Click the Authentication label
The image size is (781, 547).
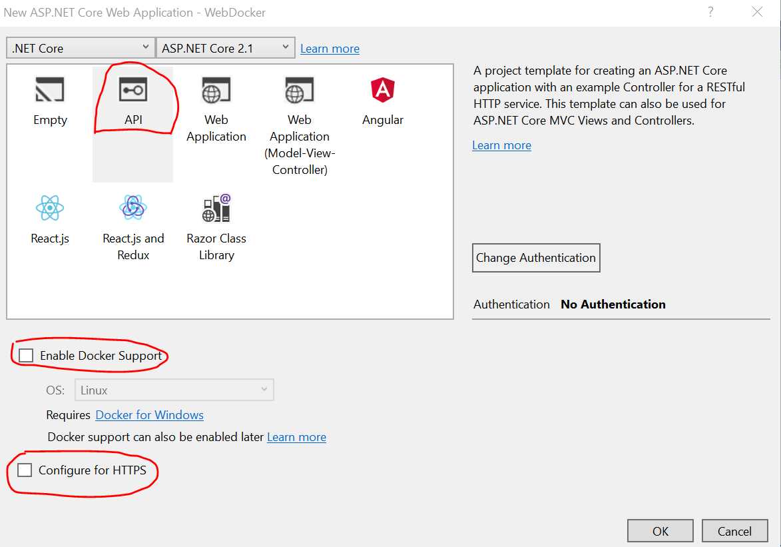tap(511, 304)
